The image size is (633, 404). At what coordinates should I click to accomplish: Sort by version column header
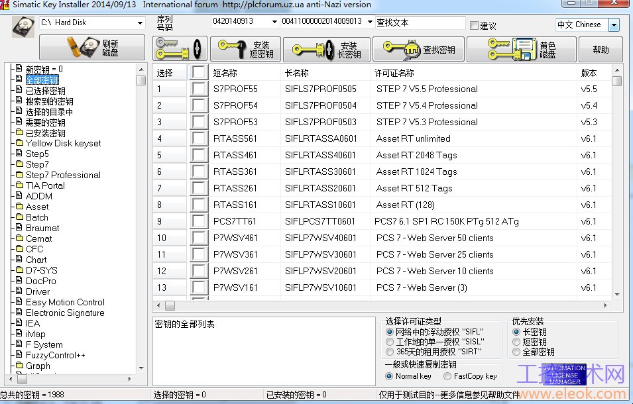tap(594, 73)
